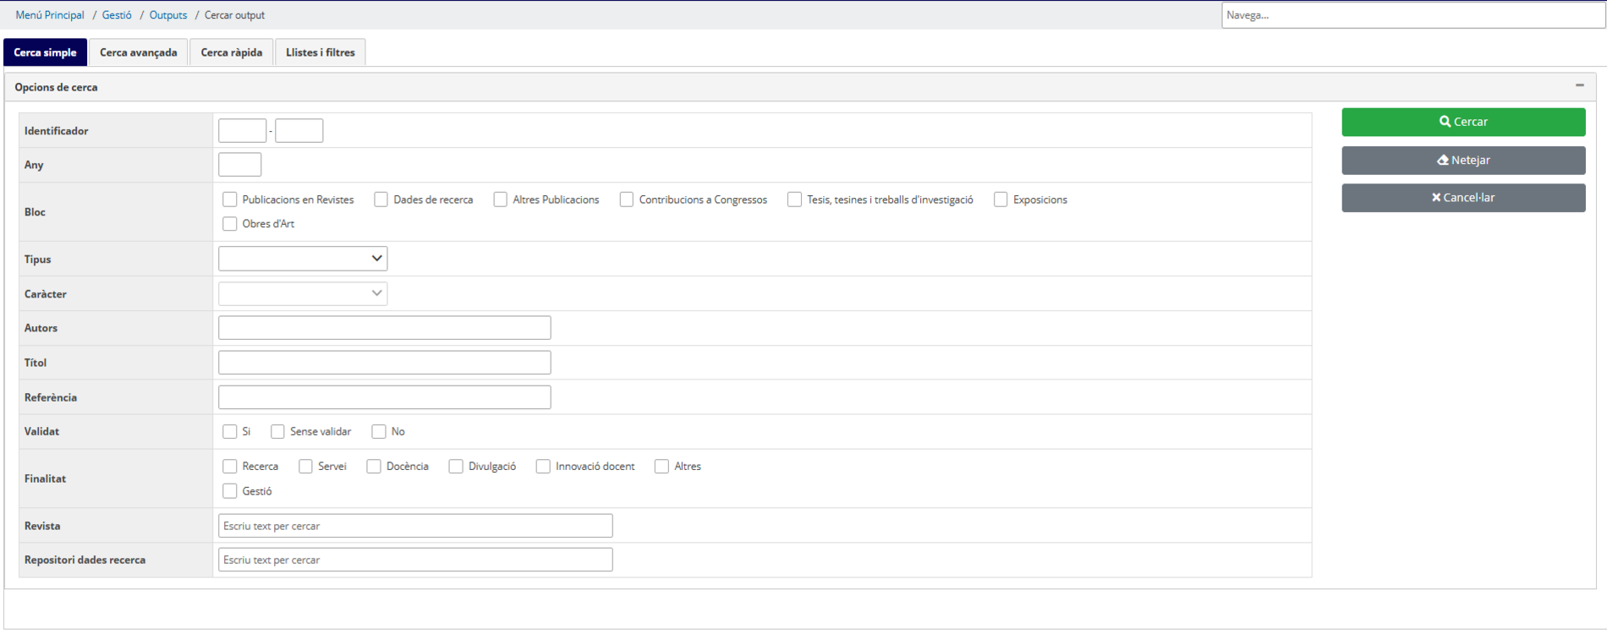This screenshot has width=1607, height=634.
Task: Switch to the Cerca avançada tab
Action: pyautogui.click(x=139, y=52)
